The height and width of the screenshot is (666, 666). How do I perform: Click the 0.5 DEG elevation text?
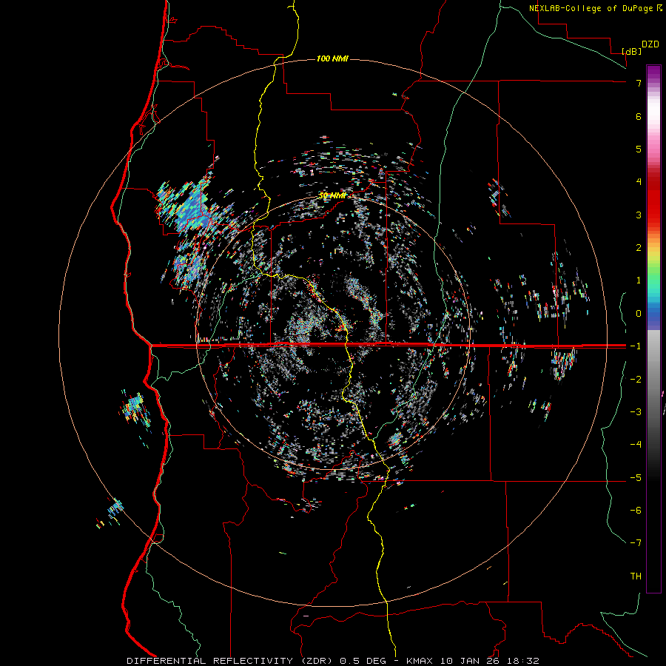[363, 661]
